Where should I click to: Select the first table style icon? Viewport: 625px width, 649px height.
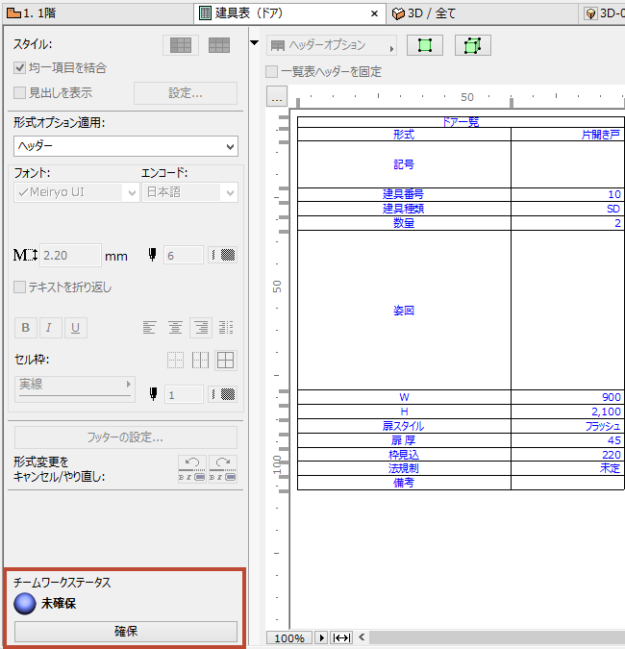(181, 45)
